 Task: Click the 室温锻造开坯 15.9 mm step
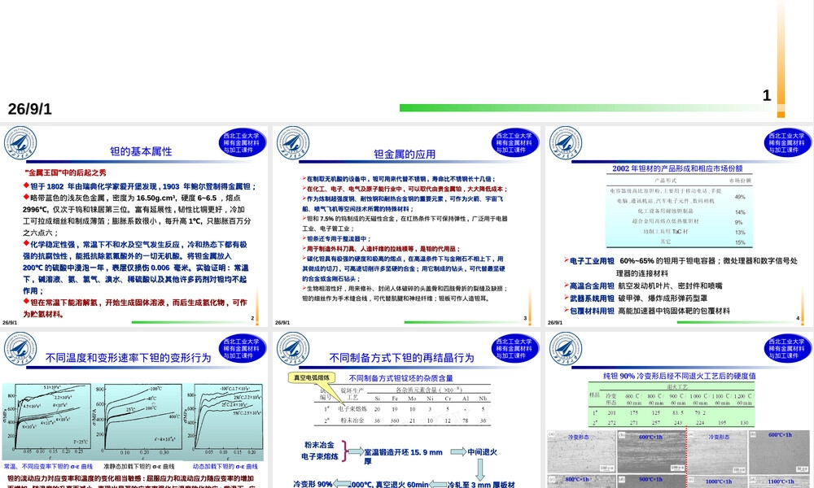pos(404,455)
